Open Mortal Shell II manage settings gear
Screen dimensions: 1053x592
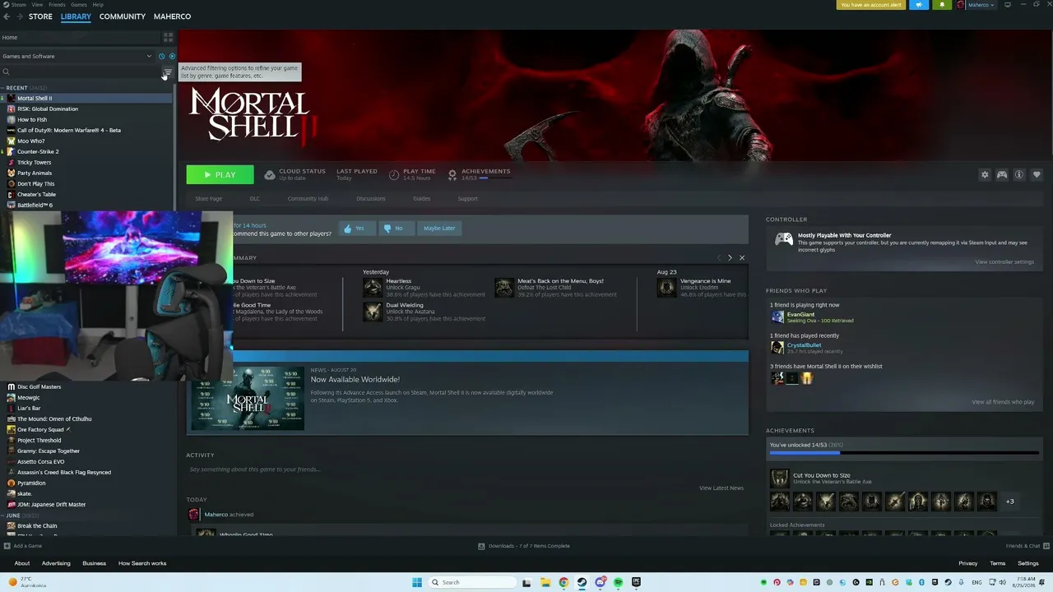coord(985,174)
